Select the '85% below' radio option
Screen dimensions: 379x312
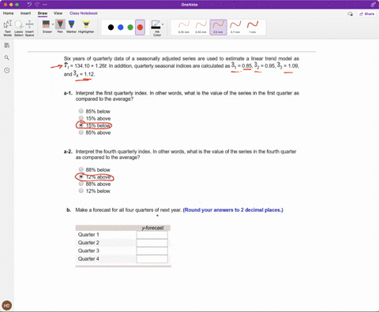pos(81,111)
